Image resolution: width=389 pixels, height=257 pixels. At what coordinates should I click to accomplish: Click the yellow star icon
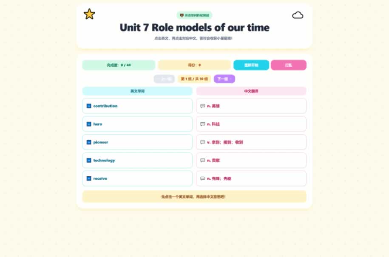(89, 14)
